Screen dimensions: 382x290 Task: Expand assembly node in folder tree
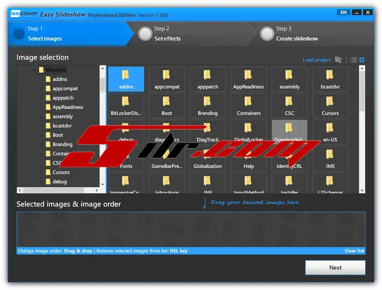click(x=41, y=117)
